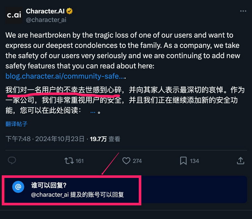Open the 下午7:48 2024年10月23日 timestamp
Screen dimensions: 252x219
[x=45, y=139]
